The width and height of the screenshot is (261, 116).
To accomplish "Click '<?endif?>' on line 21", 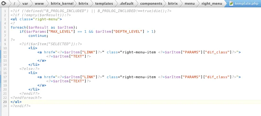I will 29,94.
